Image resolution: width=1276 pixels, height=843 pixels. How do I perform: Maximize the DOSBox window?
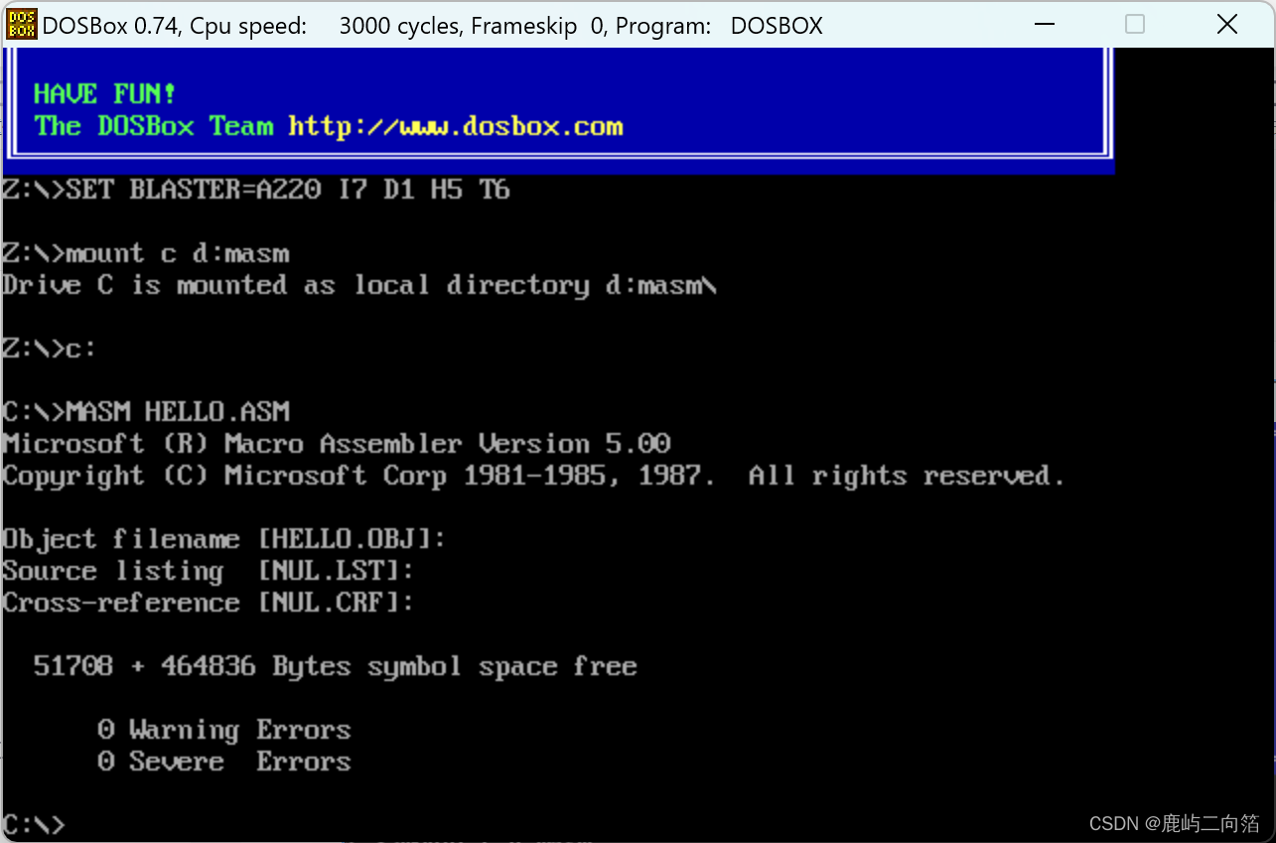1135,24
